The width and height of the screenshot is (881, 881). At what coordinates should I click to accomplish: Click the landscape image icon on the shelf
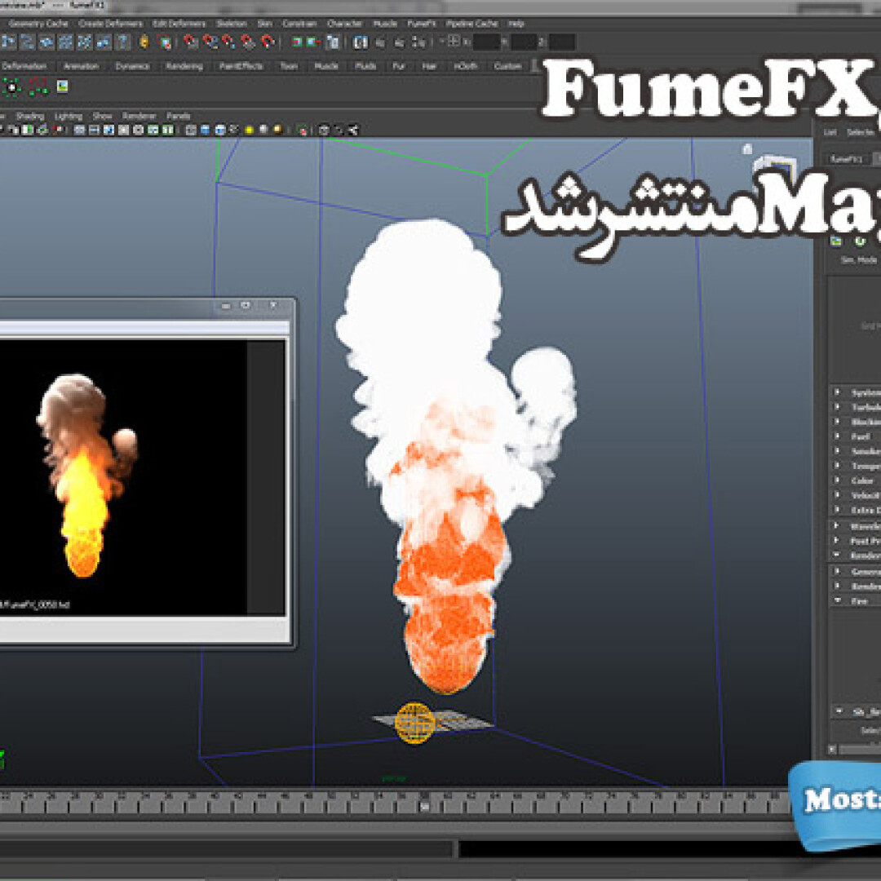pyautogui.click(x=62, y=86)
